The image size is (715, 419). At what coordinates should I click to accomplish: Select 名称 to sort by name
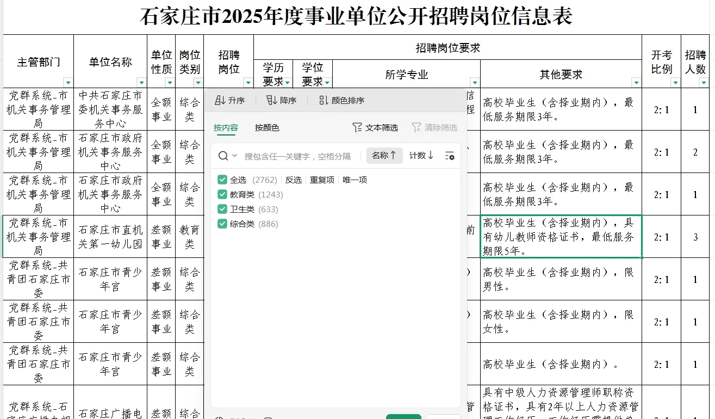pos(384,156)
